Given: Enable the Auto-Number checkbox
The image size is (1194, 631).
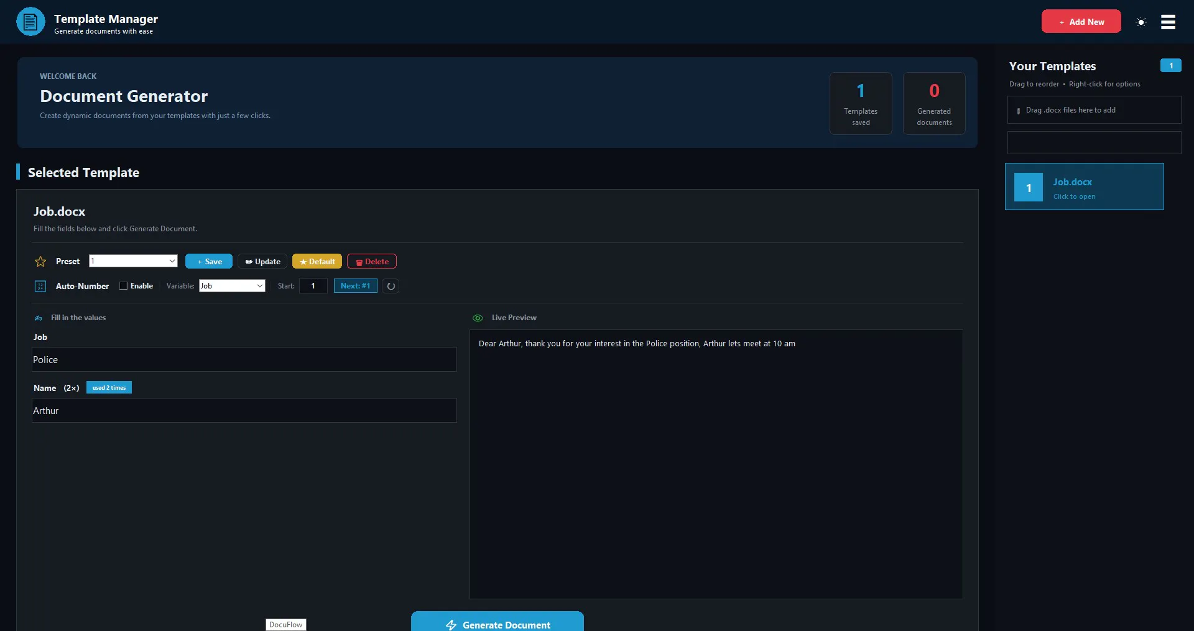Looking at the screenshot, I should 123,286.
